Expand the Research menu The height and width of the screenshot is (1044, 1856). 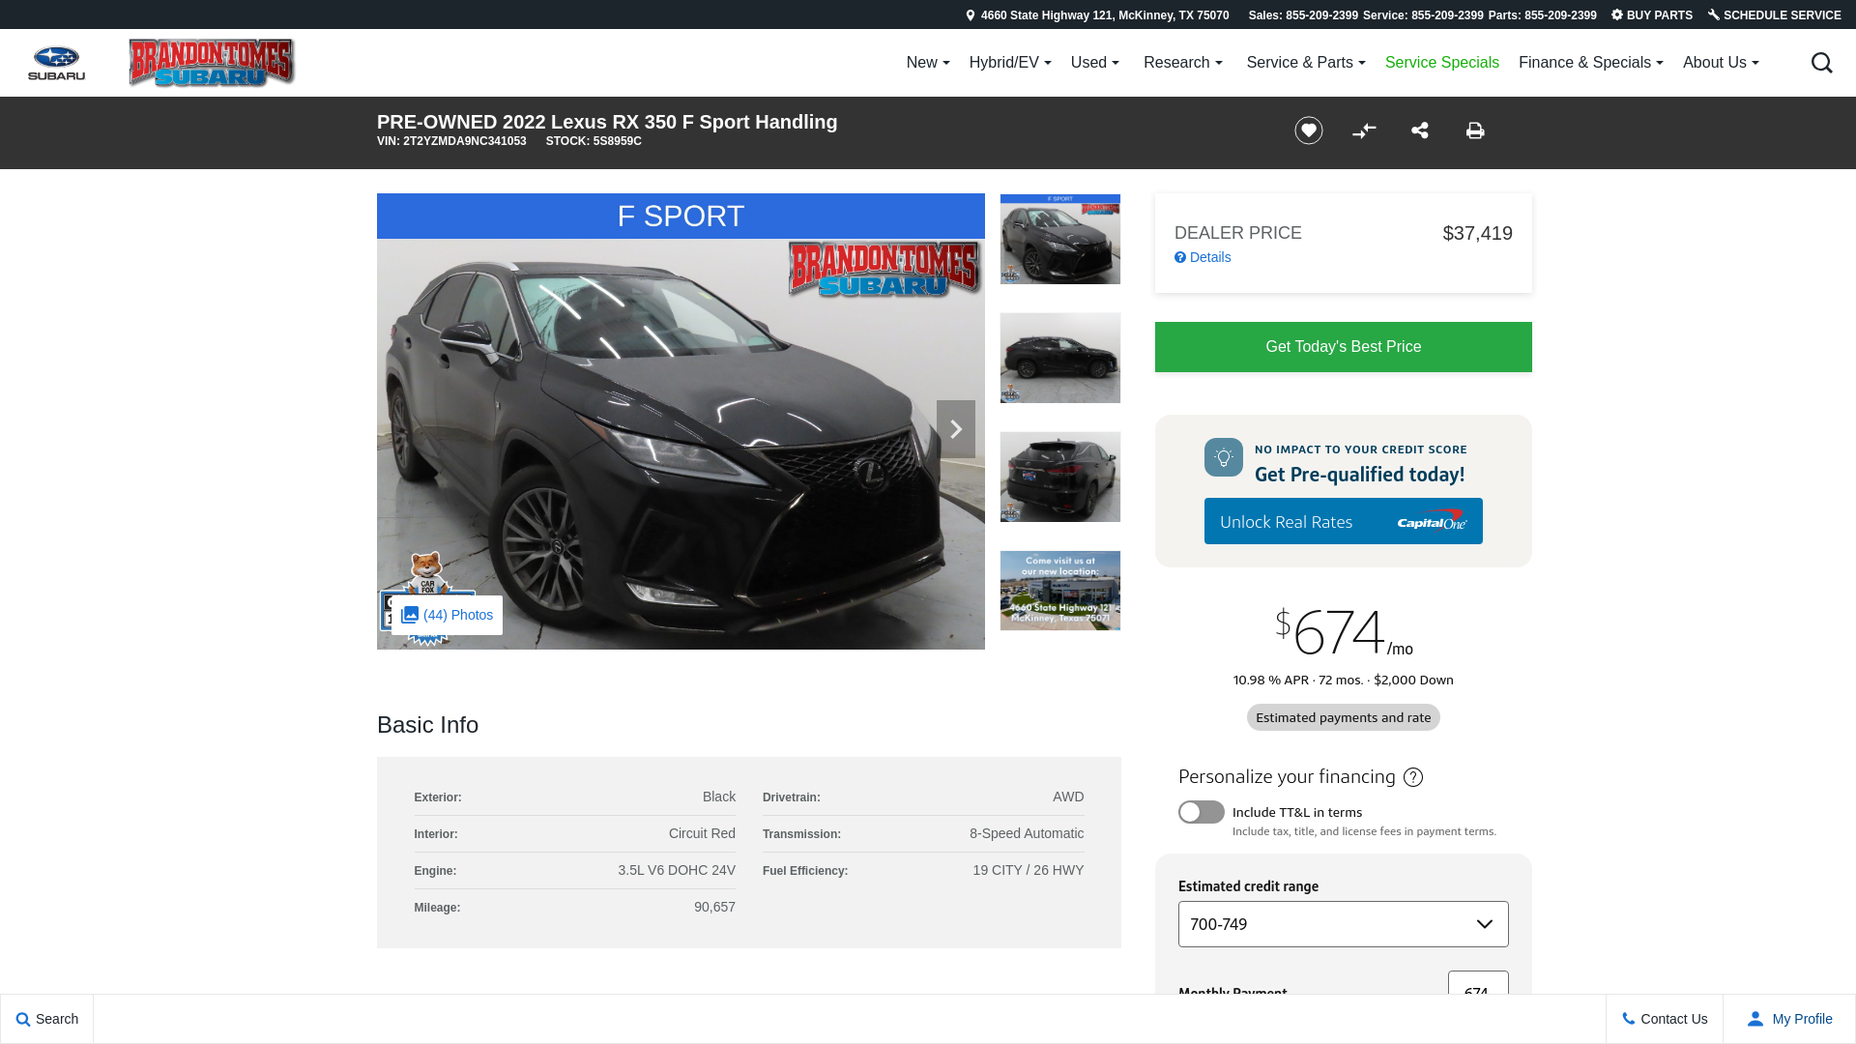click(1183, 63)
